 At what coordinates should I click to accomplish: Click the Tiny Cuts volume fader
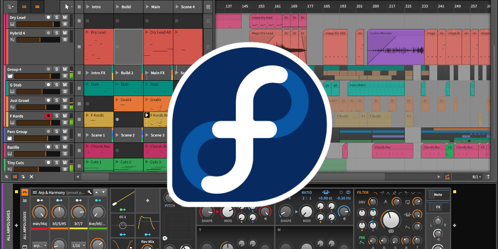click(38, 169)
